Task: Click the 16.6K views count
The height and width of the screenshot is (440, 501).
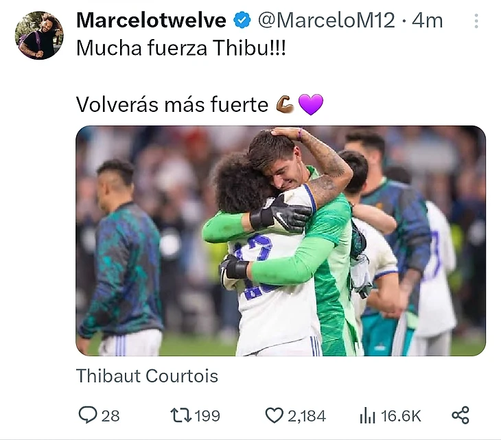Action: pyautogui.click(x=401, y=416)
